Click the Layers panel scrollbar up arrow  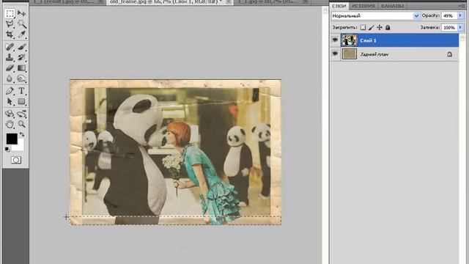(462, 37)
